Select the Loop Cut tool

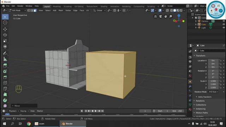[x=5, y=83]
